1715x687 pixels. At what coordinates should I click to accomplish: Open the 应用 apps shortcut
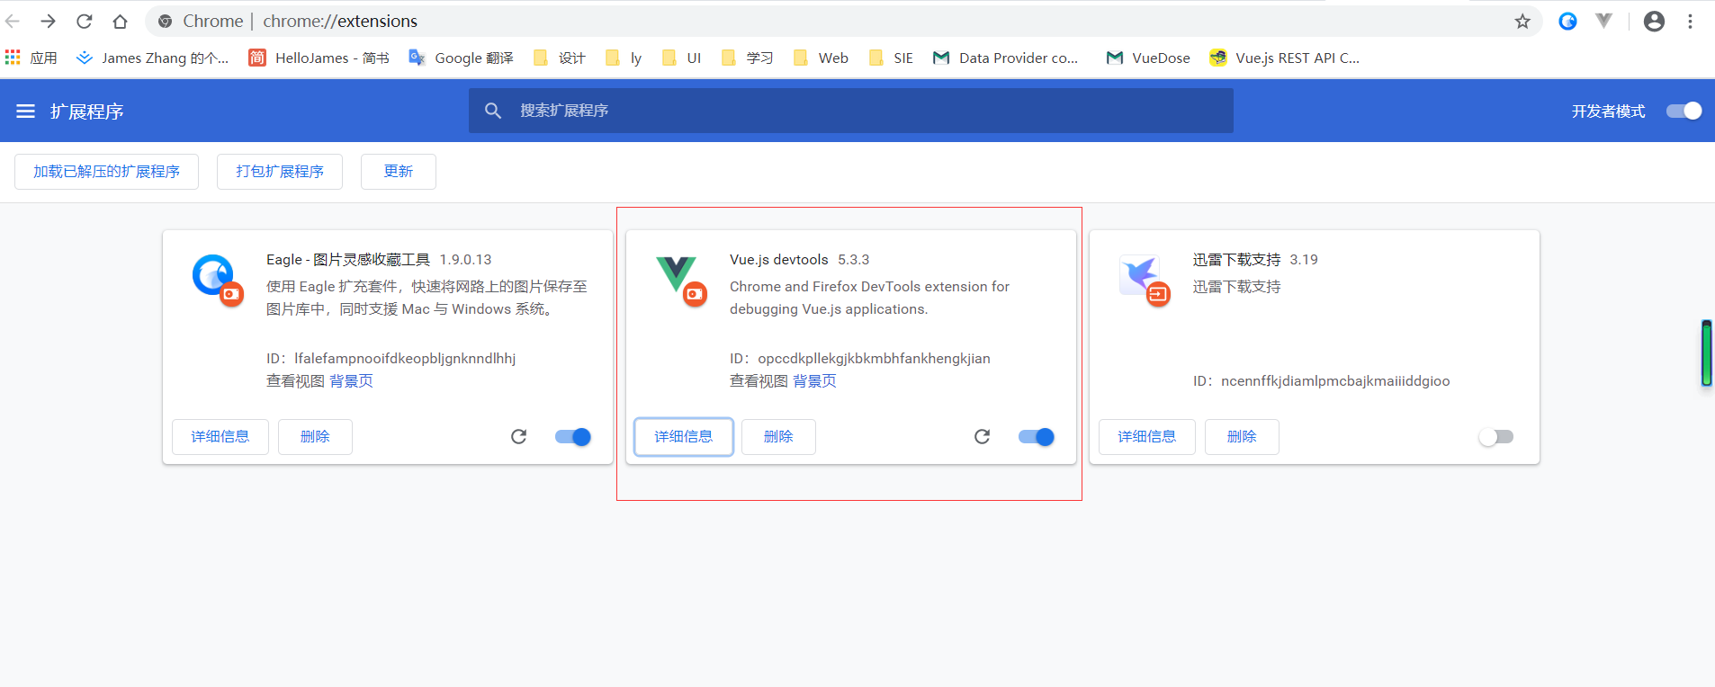pos(31,58)
